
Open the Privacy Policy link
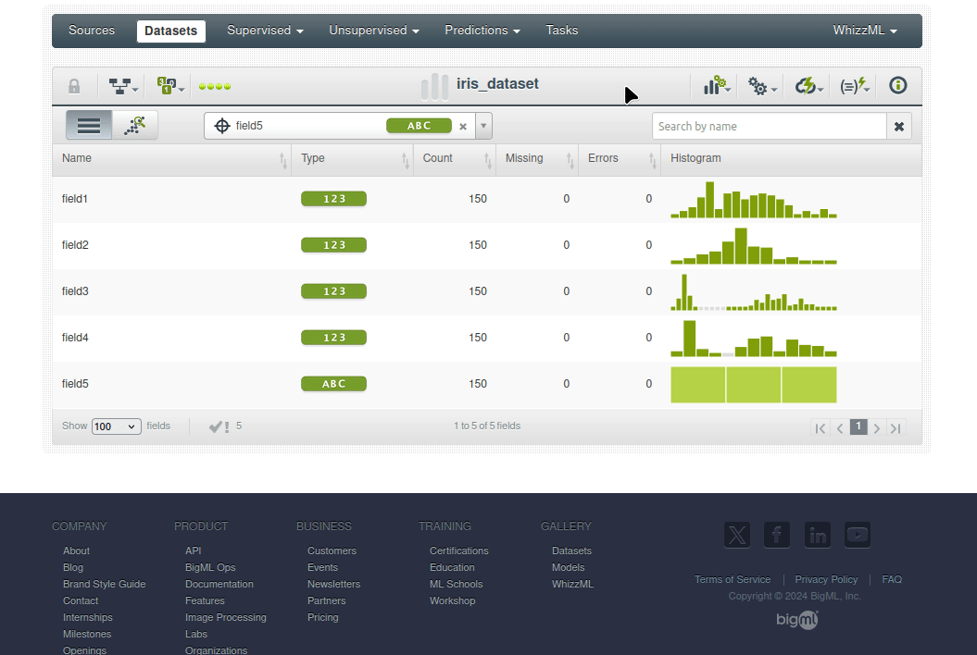(826, 579)
